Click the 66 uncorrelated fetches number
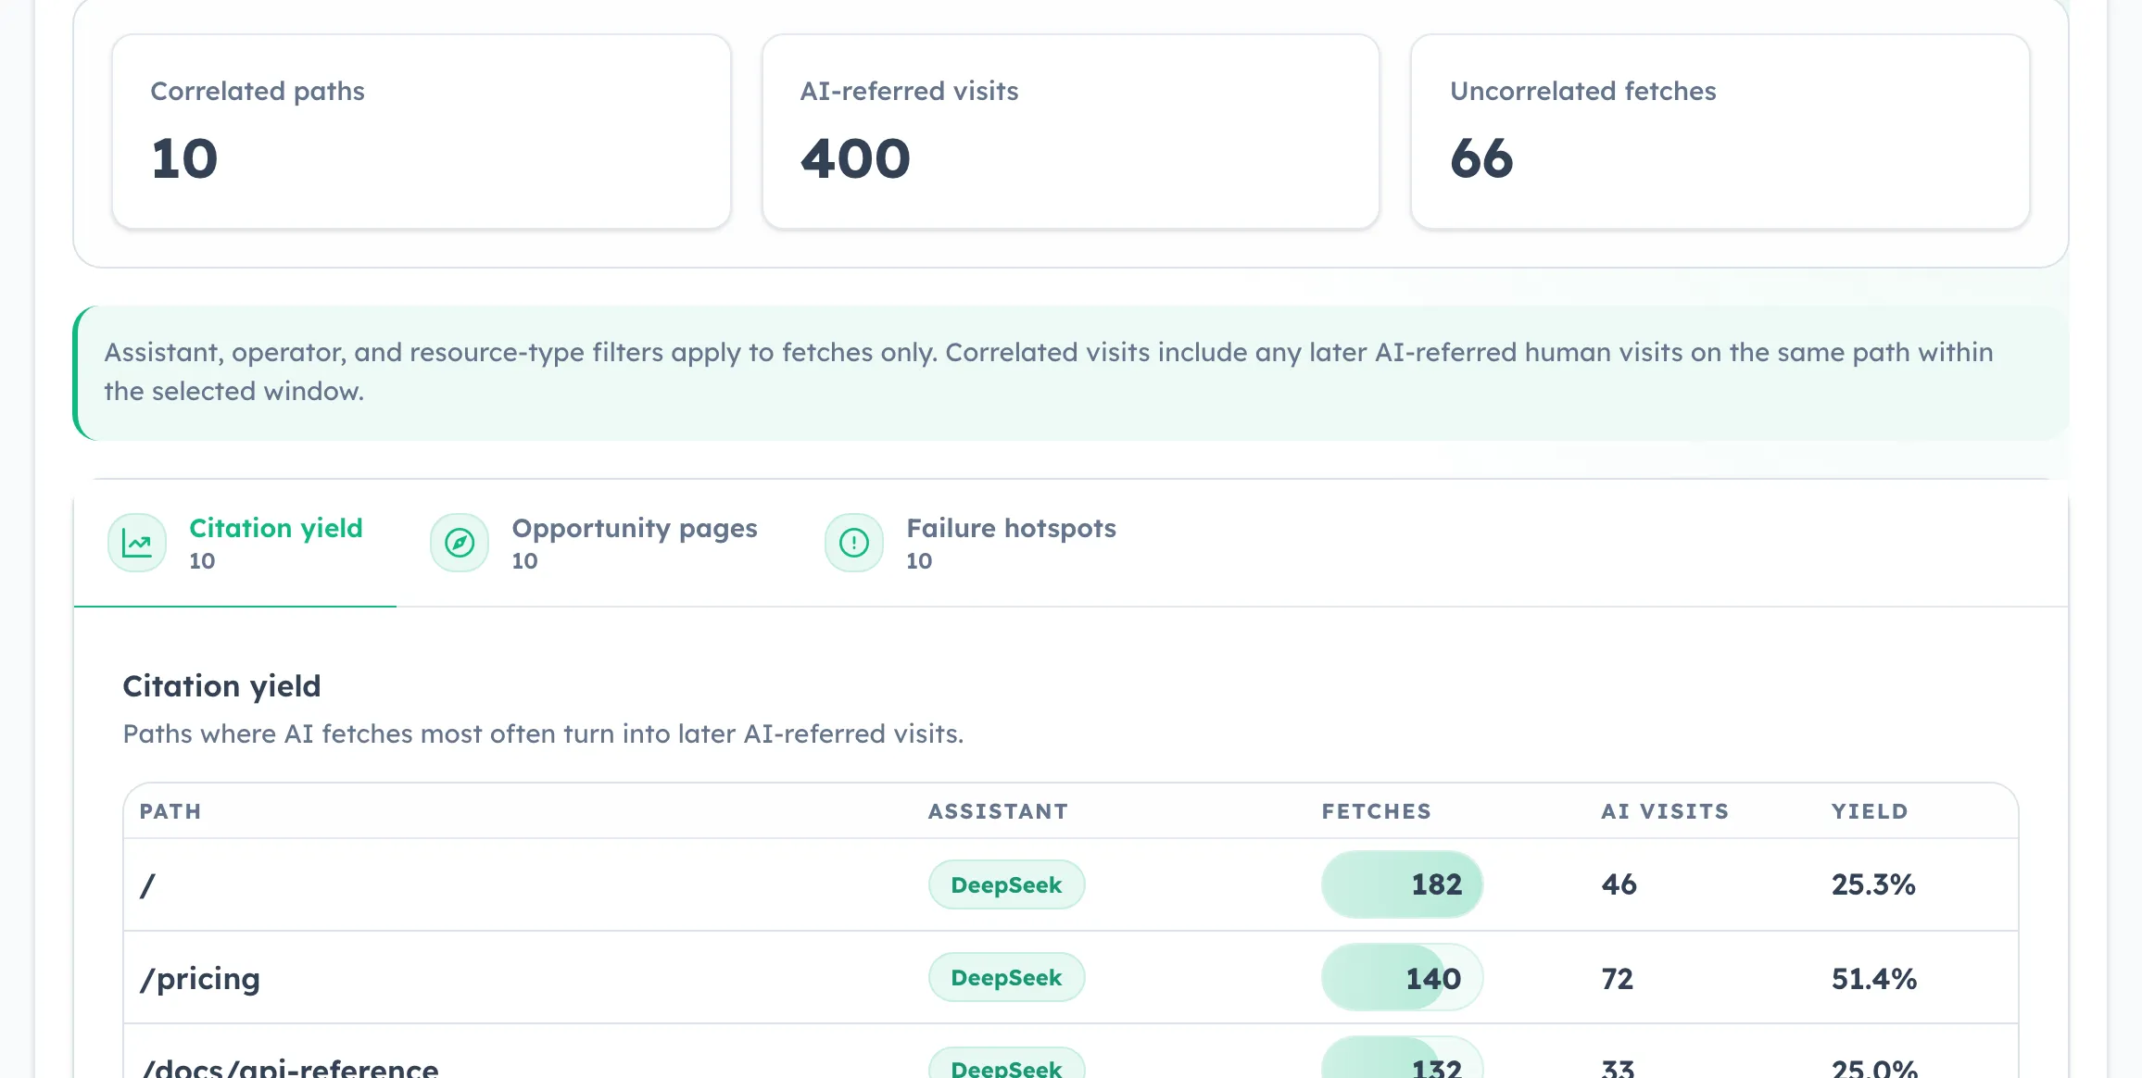 click(x=1481, y=158)
